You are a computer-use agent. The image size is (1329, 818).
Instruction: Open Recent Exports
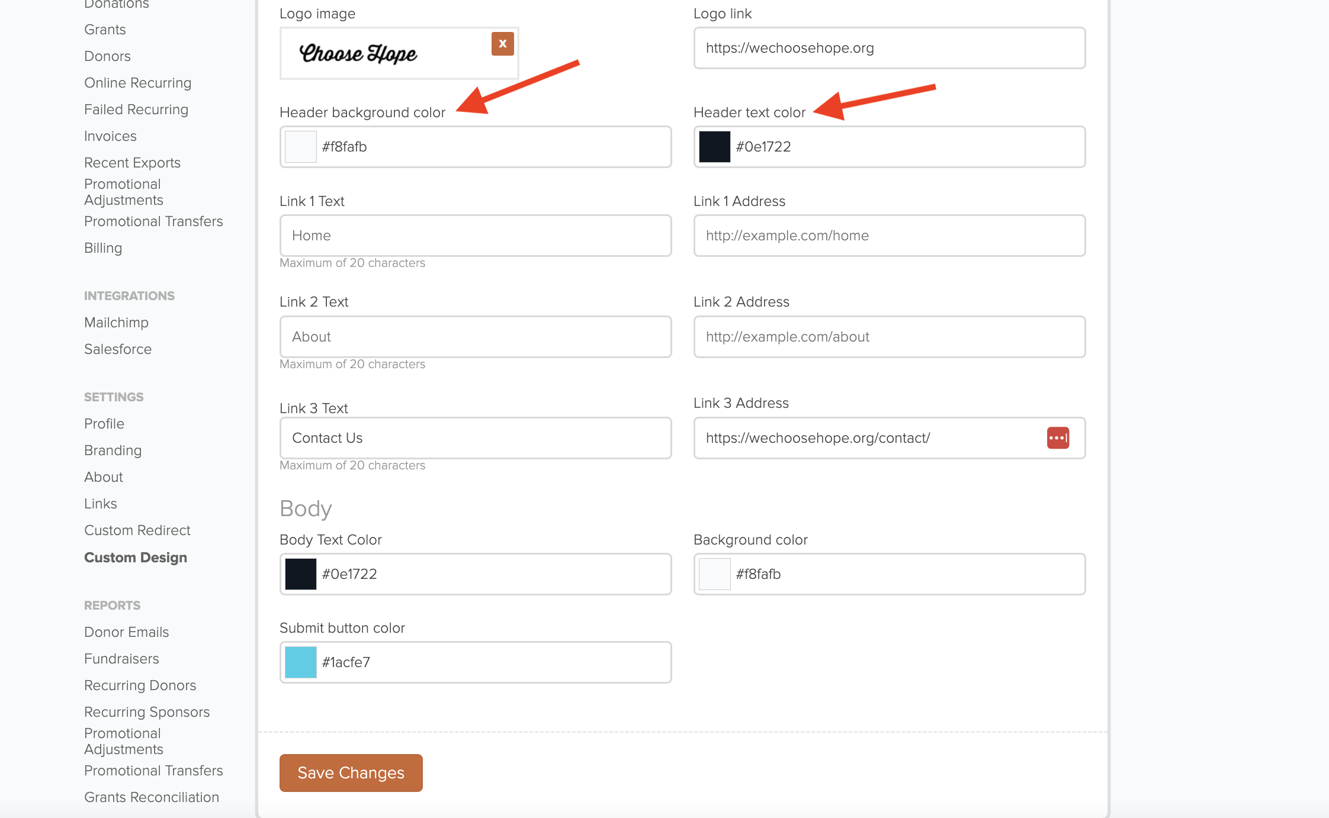[132, 163]
